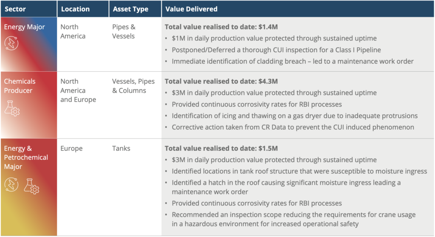The height and width of the screenshot is (237, 435).
Task: Click Total value realised to date: $1.4M
Action: (x=221, y=27)
